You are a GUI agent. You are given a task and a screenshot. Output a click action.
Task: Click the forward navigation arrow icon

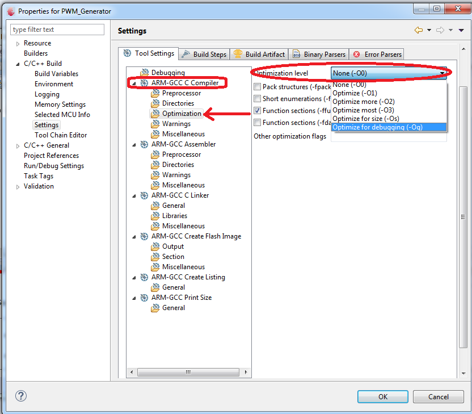(440, 30)
